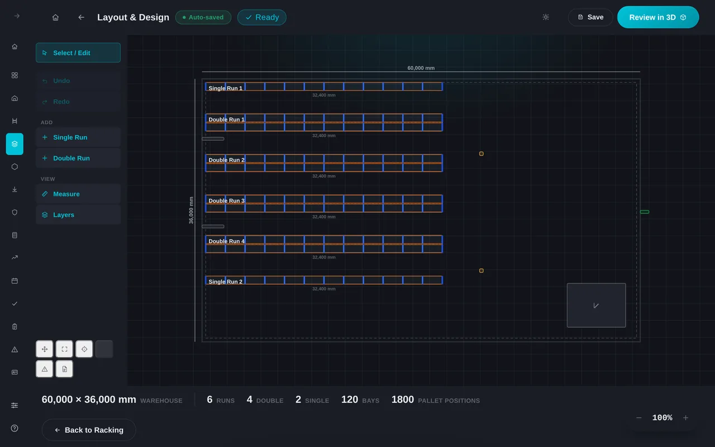This screenshot has height=447, width=715.
Task: Select the Single Run 1 rack on canvas
Action: [324, 87]
